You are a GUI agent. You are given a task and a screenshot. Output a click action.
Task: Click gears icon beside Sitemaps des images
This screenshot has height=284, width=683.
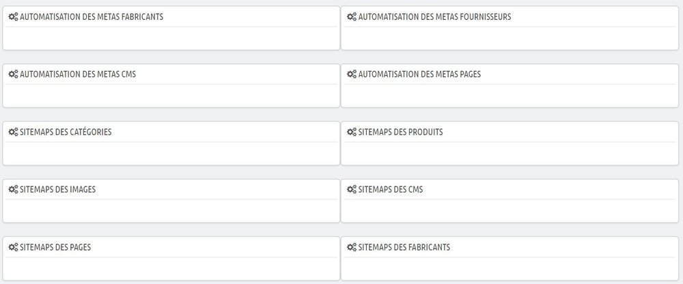(13, 190)
